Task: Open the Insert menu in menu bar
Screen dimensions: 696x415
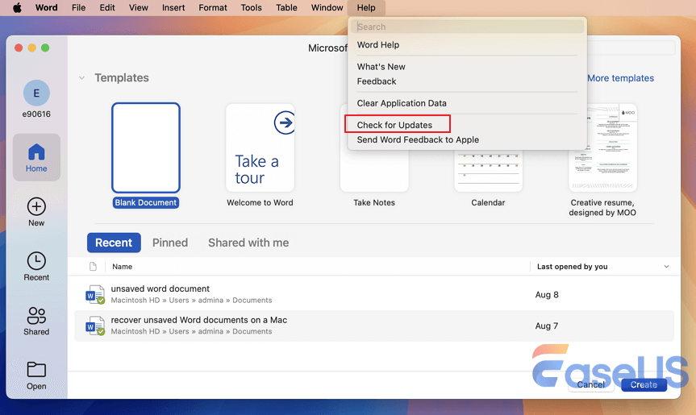Action: coord(173,8)
